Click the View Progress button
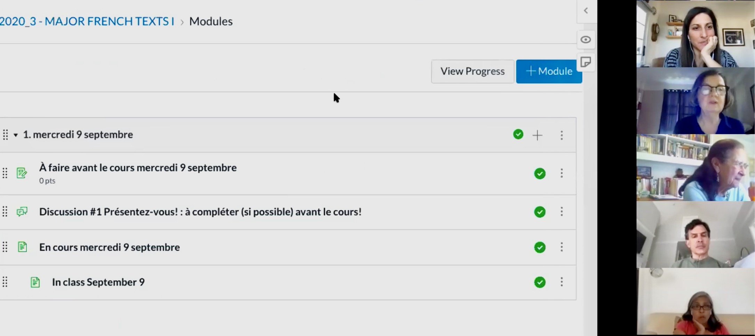755x336 pixels. pyautogui.click(x=472, y=71)
